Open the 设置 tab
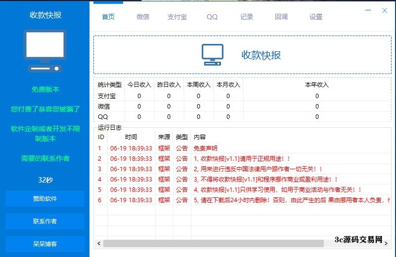 [316, 17]
